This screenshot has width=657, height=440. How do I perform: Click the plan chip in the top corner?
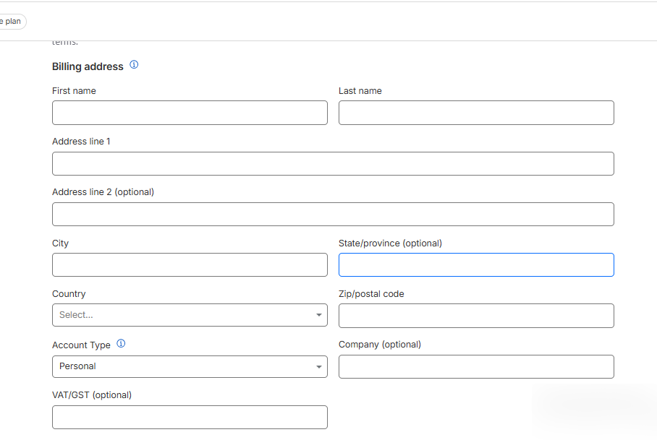tap(10, 21)
